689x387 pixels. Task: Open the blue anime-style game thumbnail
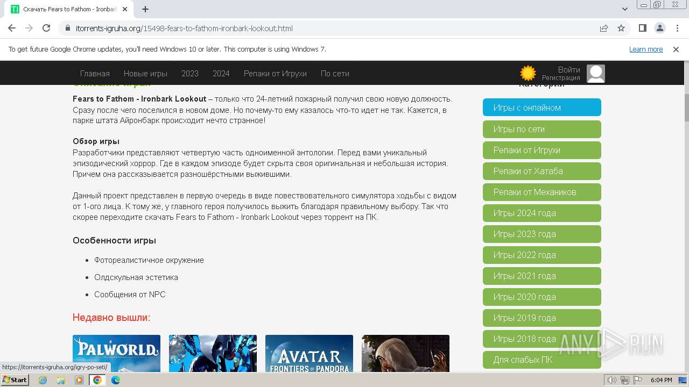click(x=213, y=354)
